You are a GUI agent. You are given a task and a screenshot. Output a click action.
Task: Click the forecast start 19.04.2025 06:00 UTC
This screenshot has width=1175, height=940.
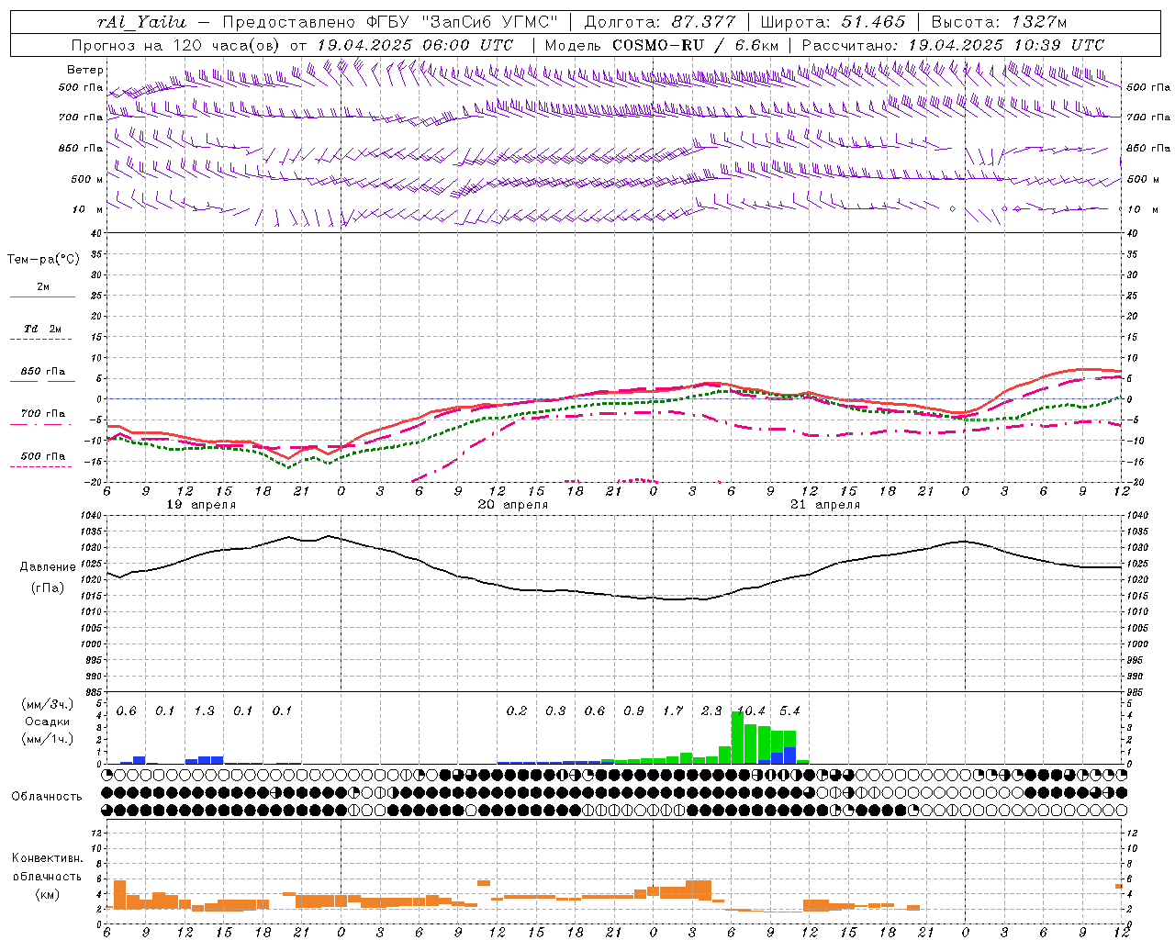pos(415,45)
